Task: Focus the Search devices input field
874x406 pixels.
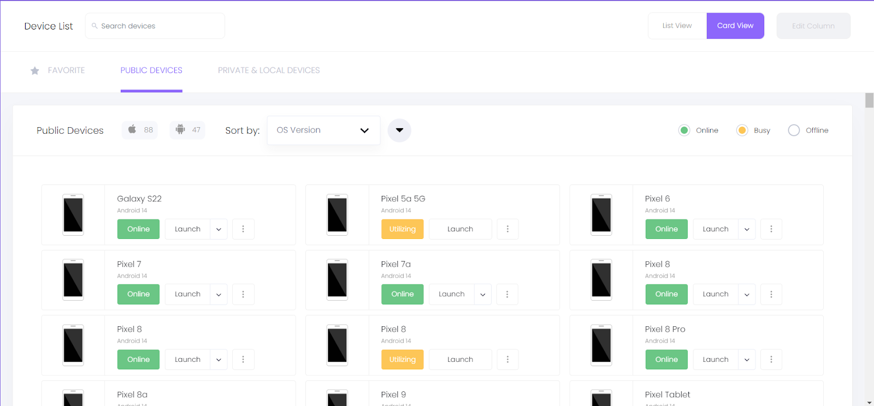Action: [x=155, y=26]
